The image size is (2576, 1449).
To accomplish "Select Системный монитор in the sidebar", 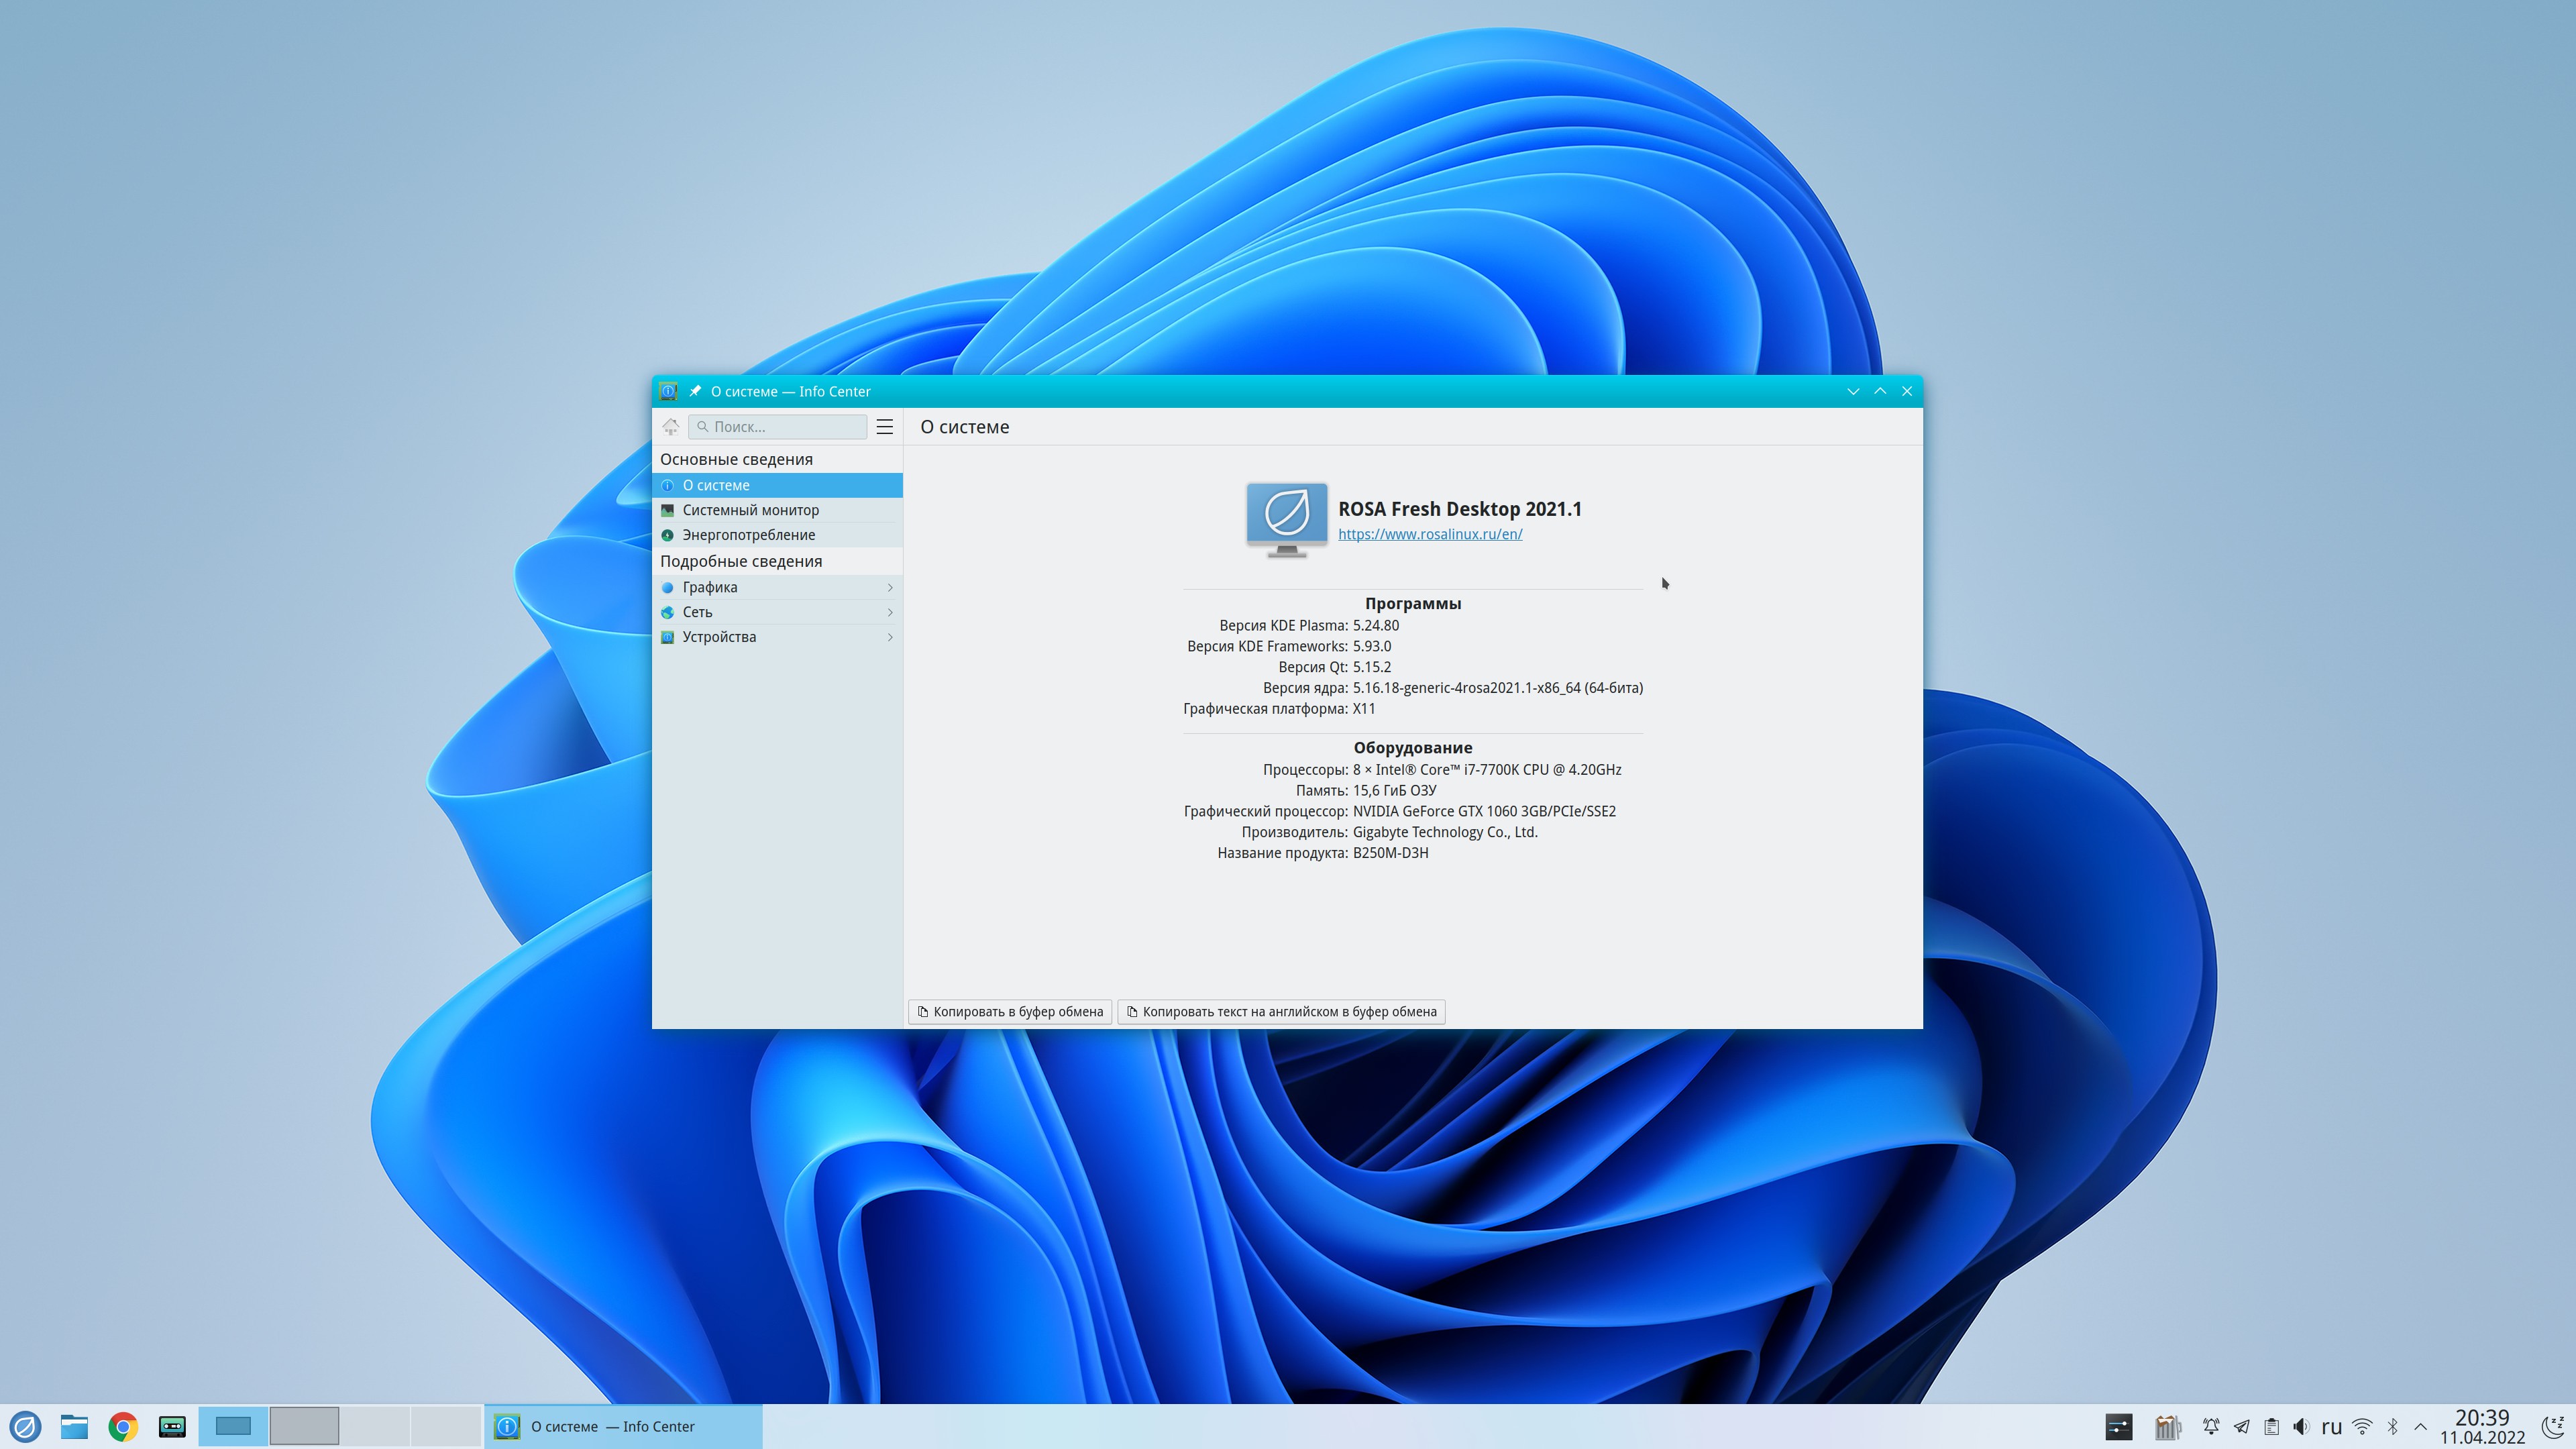I will pyautogui.click(x=750, y=510).
